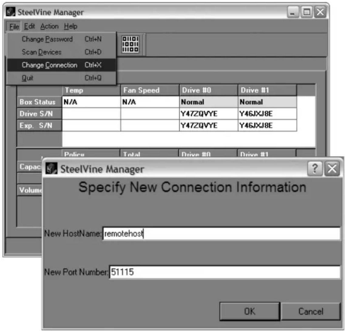Click OK in the connection dialog
Screen dimensions: 345x331
250,311
